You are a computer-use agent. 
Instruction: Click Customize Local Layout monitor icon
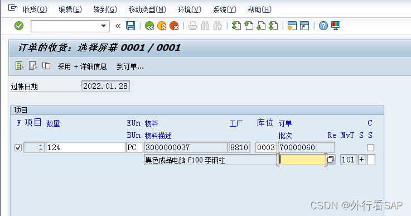tap(336, 26)
